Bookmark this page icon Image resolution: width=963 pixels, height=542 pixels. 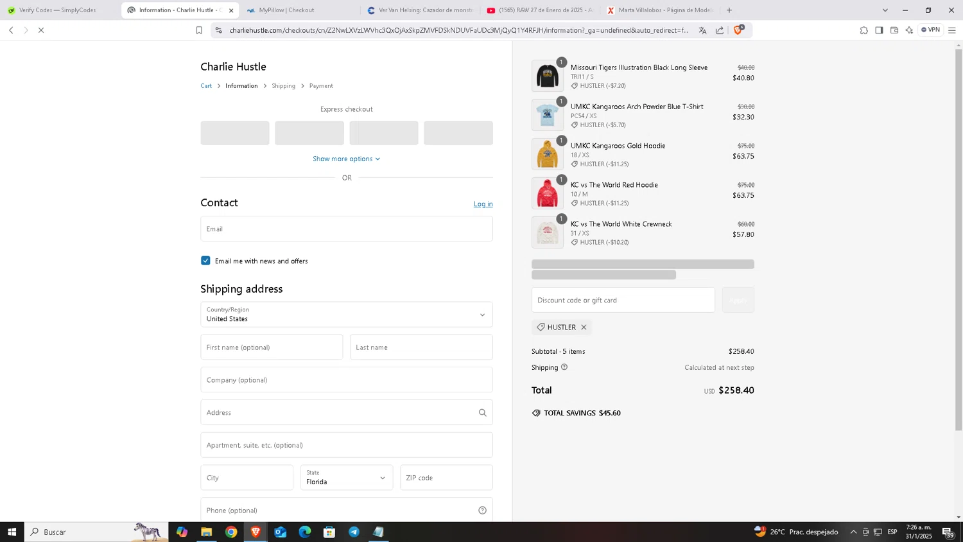pyautogui.click(x=199, y=30)
